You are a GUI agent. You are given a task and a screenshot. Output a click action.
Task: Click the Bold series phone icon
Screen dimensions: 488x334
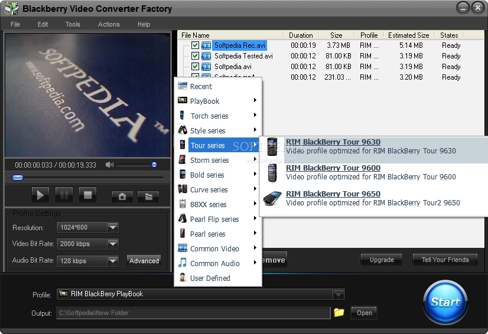(x=183, y=174)
